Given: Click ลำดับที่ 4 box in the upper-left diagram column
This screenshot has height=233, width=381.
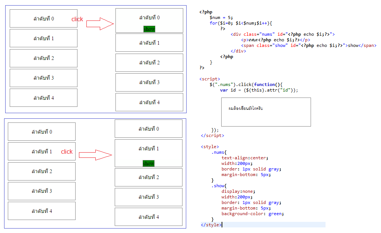Looking at the screenshot, I should click(44, 98).
